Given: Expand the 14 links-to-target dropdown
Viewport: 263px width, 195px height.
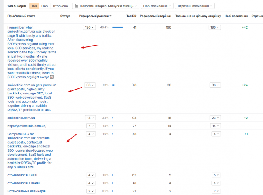Looking at the screenshot, I should click(215, 126).
